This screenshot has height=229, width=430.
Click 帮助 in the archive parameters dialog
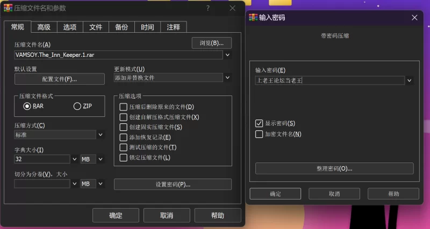pos(218,215)
